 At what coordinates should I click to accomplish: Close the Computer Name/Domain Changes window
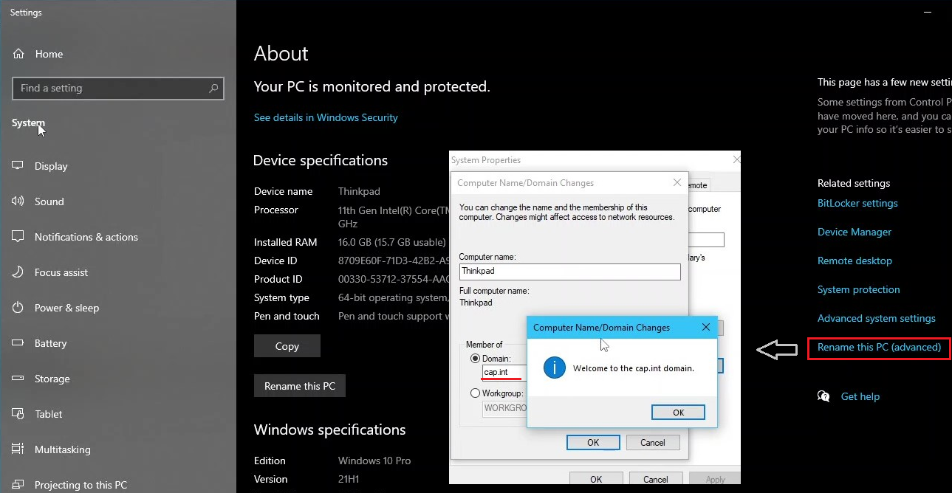pos(677,182)
